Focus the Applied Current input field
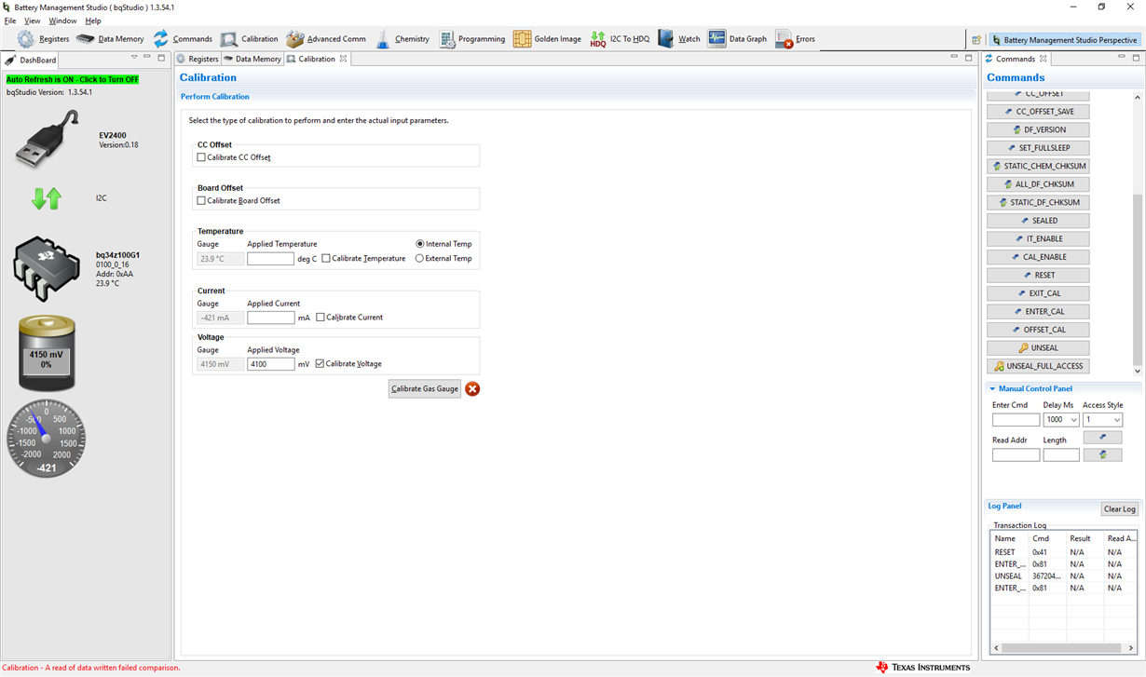1146x677 pixels. (271, 318)
